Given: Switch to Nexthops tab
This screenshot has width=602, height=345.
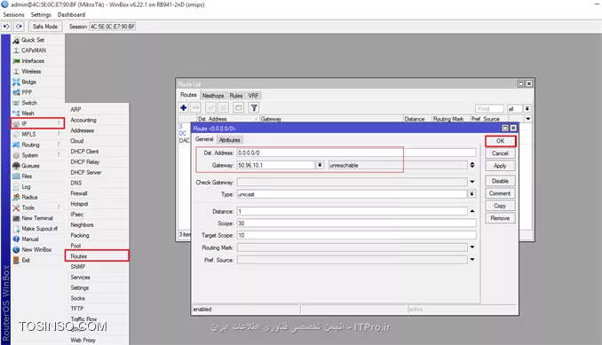Looking at the screenshot, I should [x=213, y=96].
